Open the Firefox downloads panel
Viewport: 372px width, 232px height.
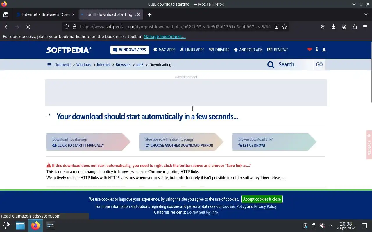point(334,27)
